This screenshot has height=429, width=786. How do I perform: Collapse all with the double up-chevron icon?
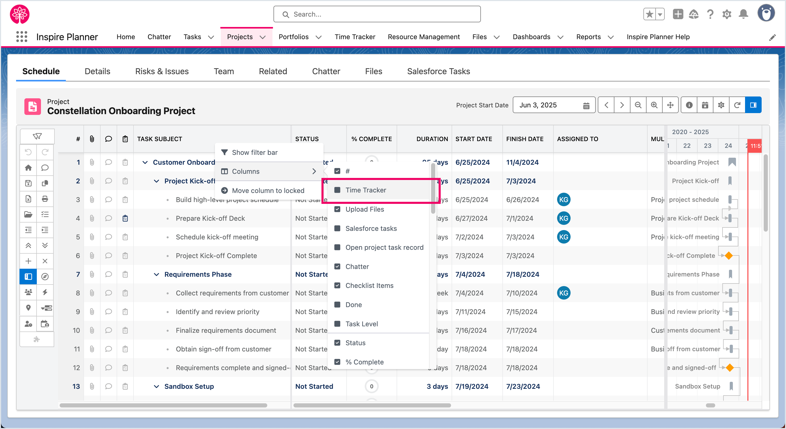(28, 245)
